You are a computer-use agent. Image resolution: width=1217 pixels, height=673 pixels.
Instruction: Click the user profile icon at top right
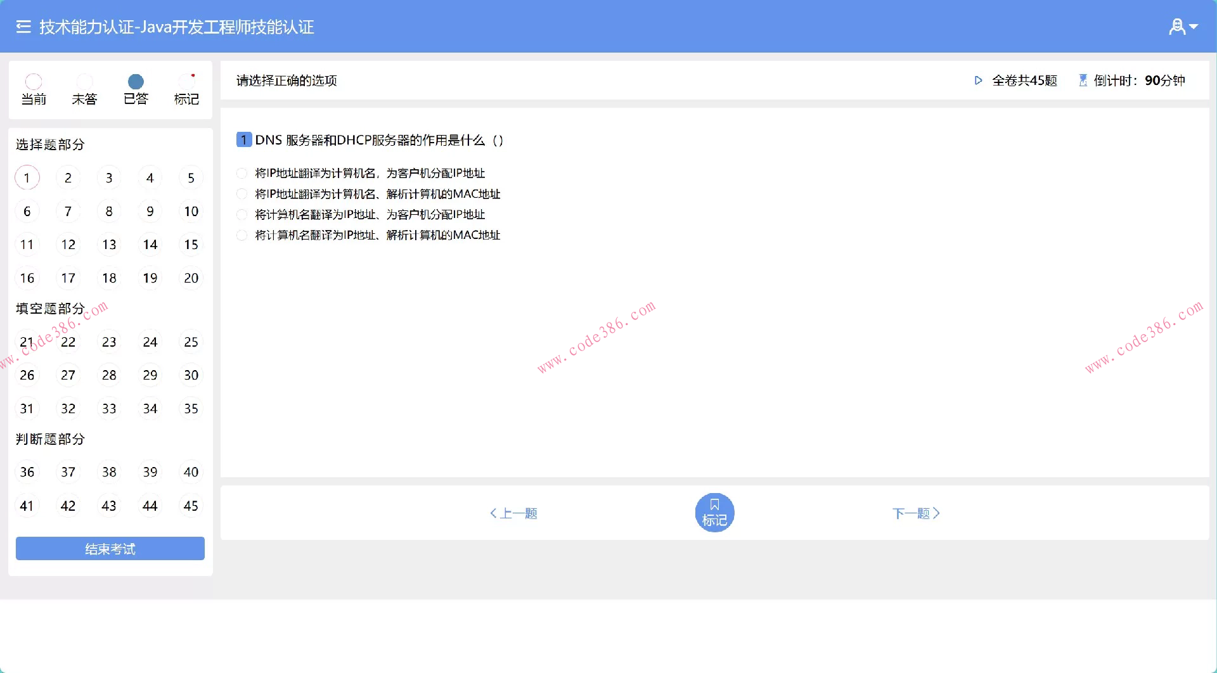click(1177, 26)
